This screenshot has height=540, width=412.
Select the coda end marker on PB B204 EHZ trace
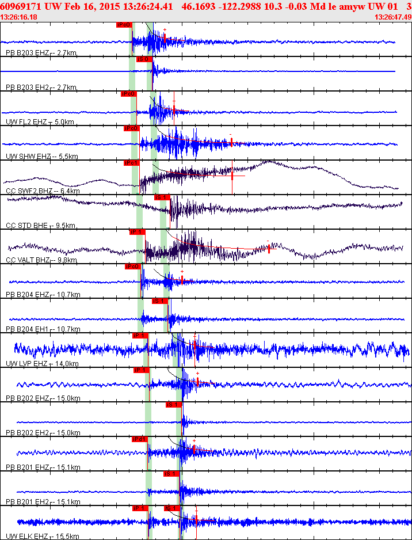(182, 280)
